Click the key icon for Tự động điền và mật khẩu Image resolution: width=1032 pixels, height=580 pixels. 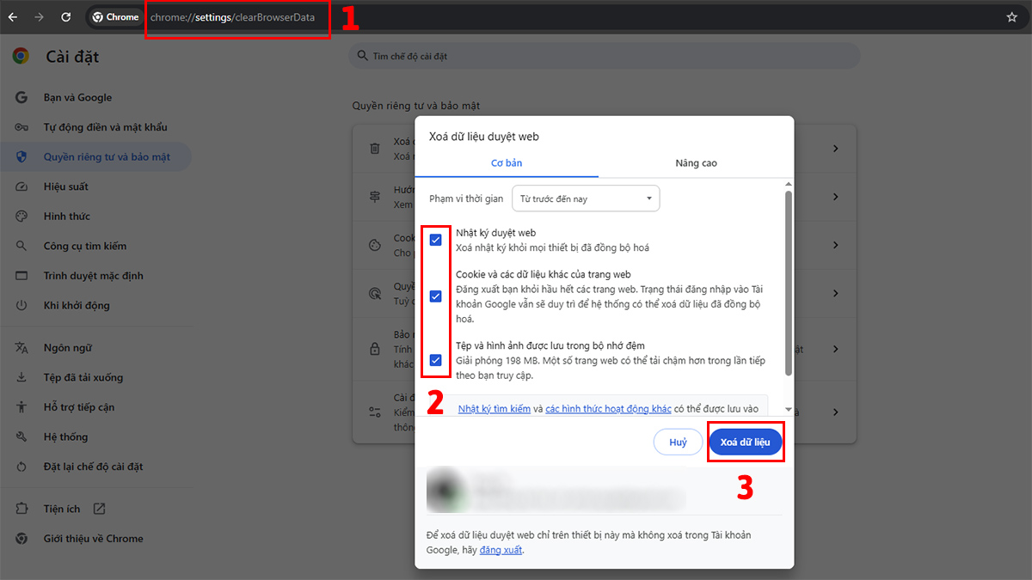[x=22, y=127]
